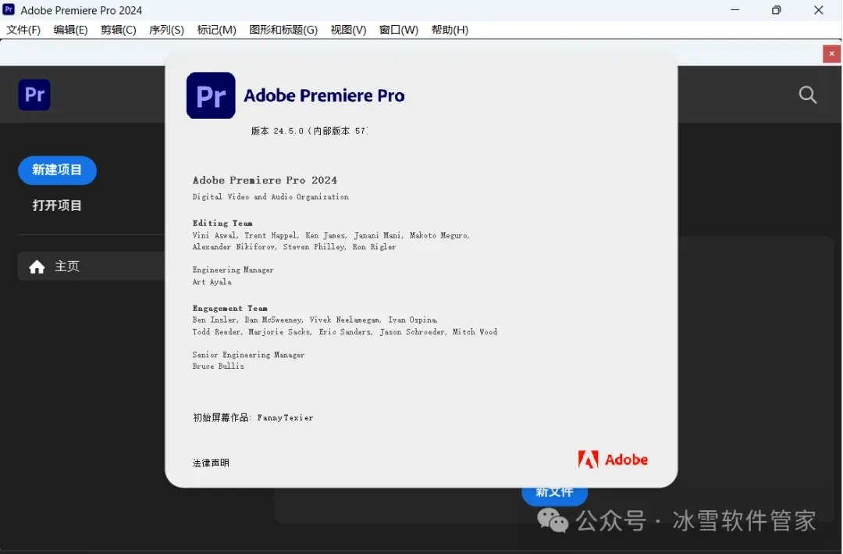This screenshot has height=554, width=843.
Task: Click the 'Engagement Team' heading
Action: pos(230,308)
